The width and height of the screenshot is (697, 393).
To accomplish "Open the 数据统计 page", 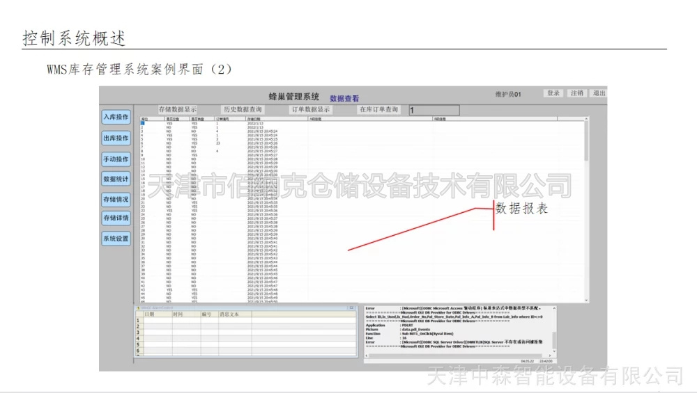I will pyautogui.click(x=116, y=179).
